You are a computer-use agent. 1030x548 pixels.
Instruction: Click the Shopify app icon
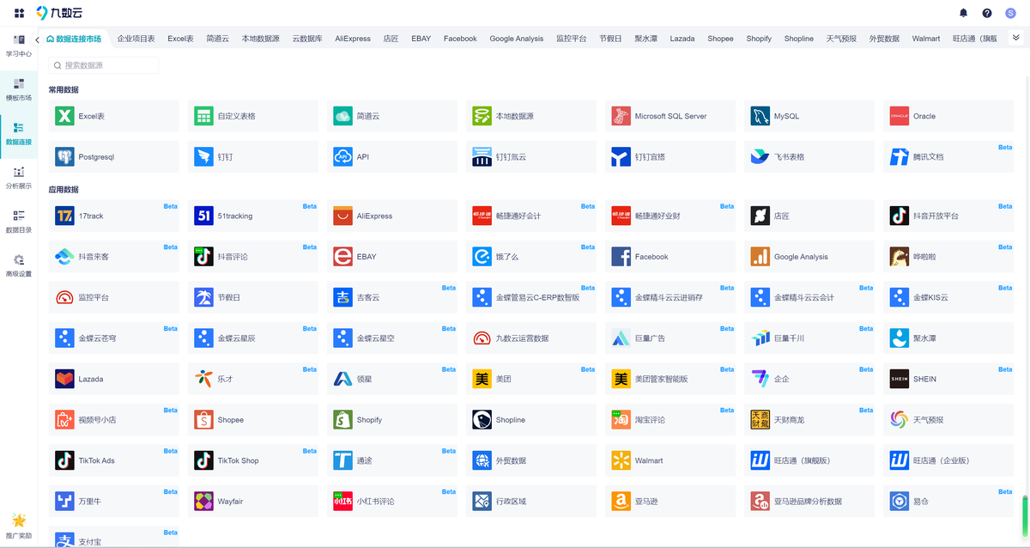(342, 420)
